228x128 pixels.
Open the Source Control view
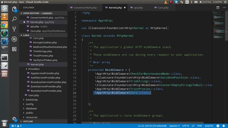(x=14, y=29)
